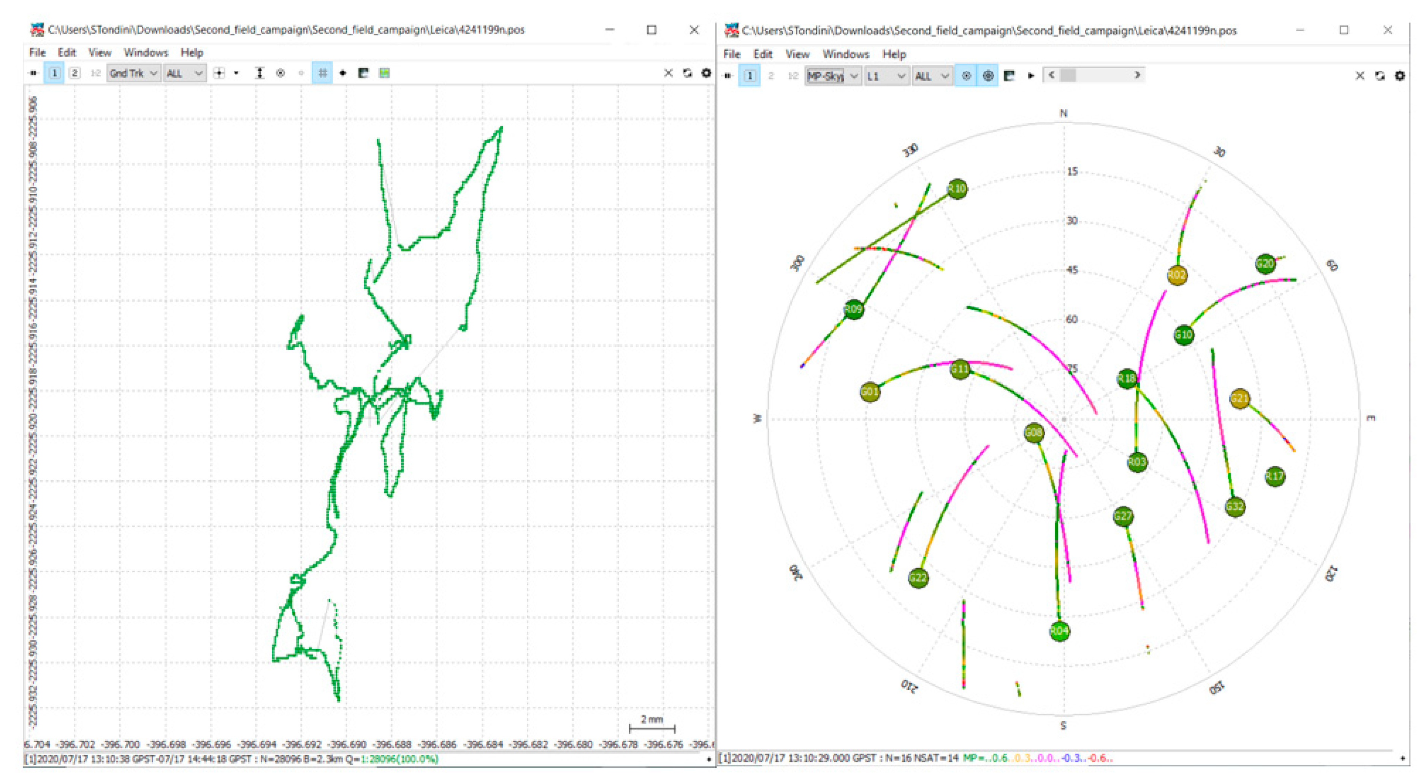
Task: Toggle elevation mask ring icon in skyplot toolbar
Action: (x=988, y=75)
